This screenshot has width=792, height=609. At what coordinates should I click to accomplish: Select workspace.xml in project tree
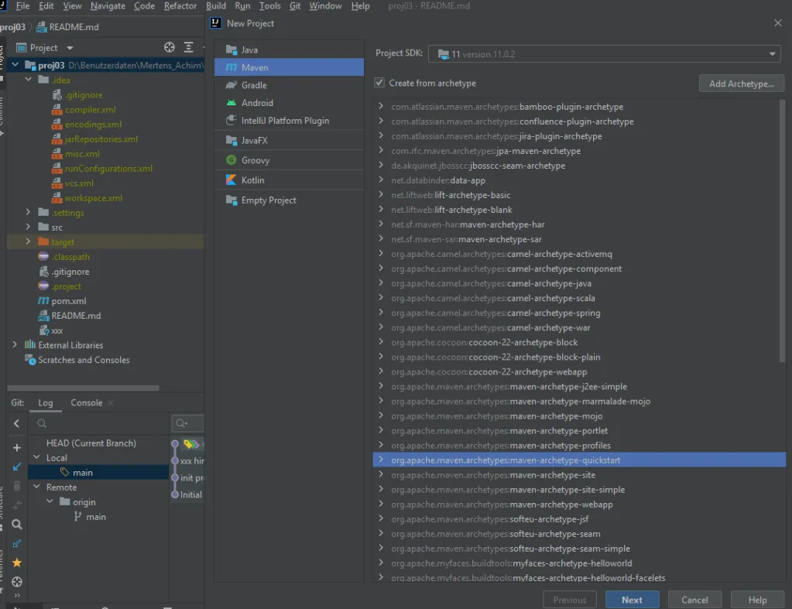(x=94, y=198)
